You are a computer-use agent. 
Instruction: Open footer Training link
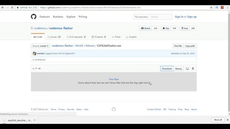pyautogui.click(x=172, y=109)
